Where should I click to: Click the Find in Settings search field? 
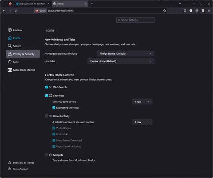pyautogui.click(x=135, y=20)
